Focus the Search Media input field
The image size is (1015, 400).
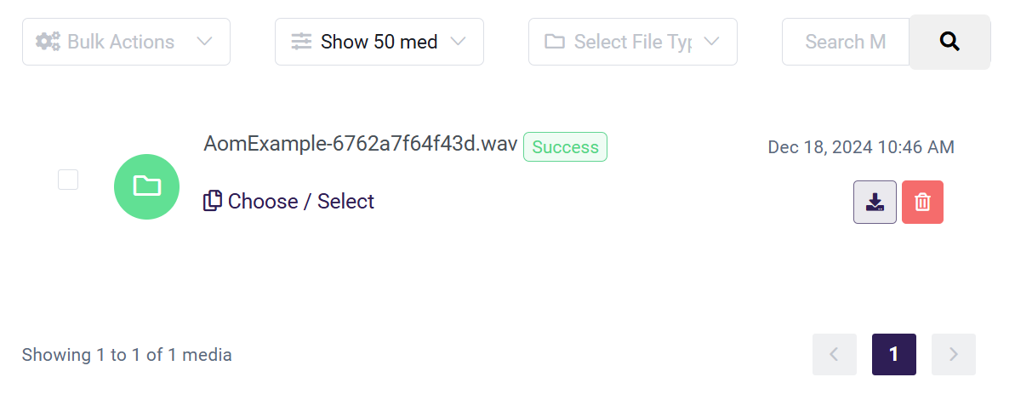point(845,42)
